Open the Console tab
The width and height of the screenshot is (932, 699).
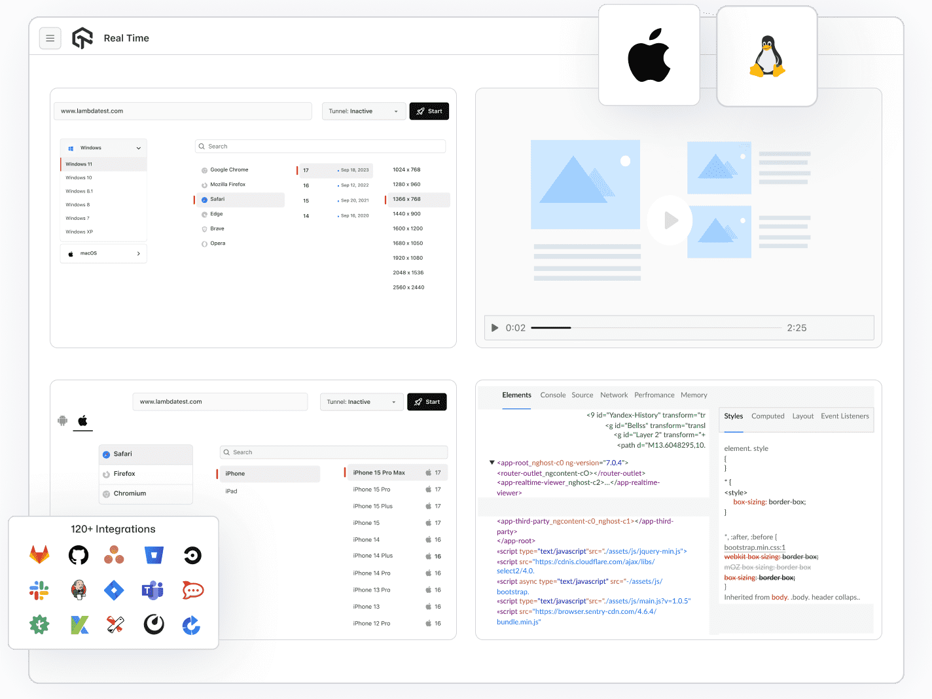553,395
